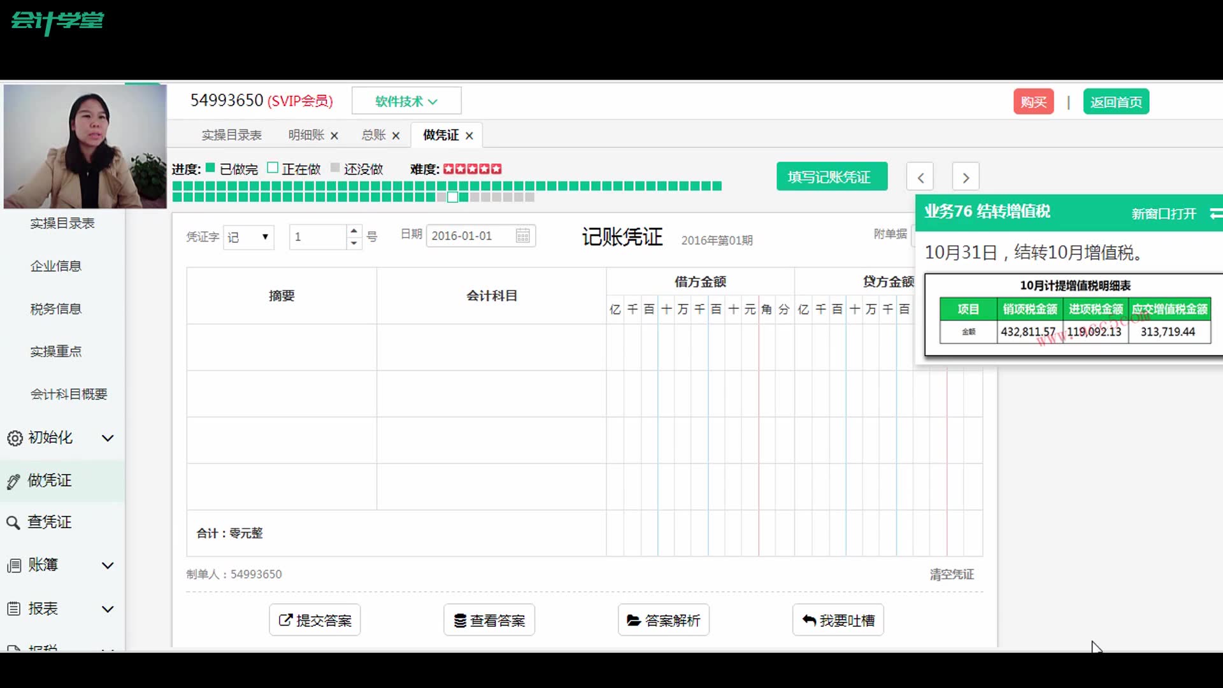Viewport: 1223px width, 688px height.
Task: Open the 凭证字 记 dropdown
Action: coord(248,237)
